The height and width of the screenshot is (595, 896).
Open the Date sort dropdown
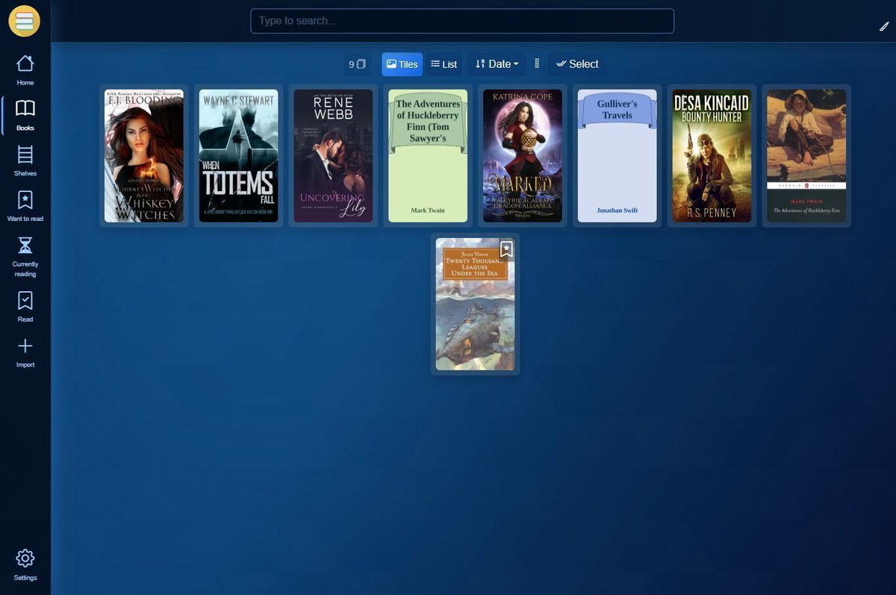[x=497, y=64]
